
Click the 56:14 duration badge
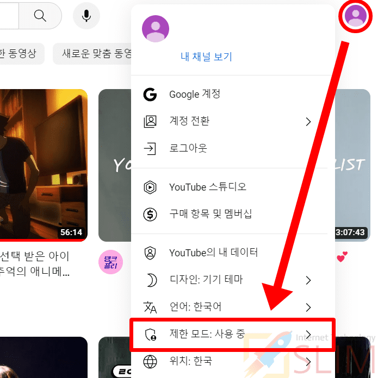coord(71,232)
